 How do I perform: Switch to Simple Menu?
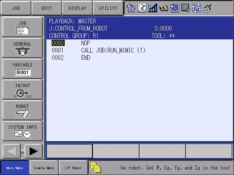(44, 168)
